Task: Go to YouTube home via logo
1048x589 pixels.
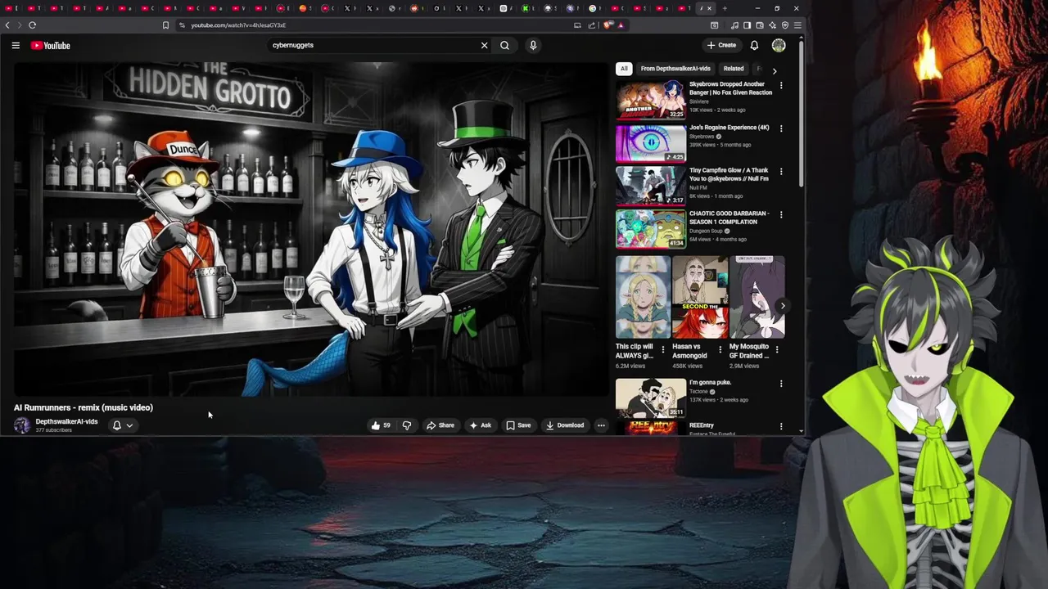Action: coord(51,45)
